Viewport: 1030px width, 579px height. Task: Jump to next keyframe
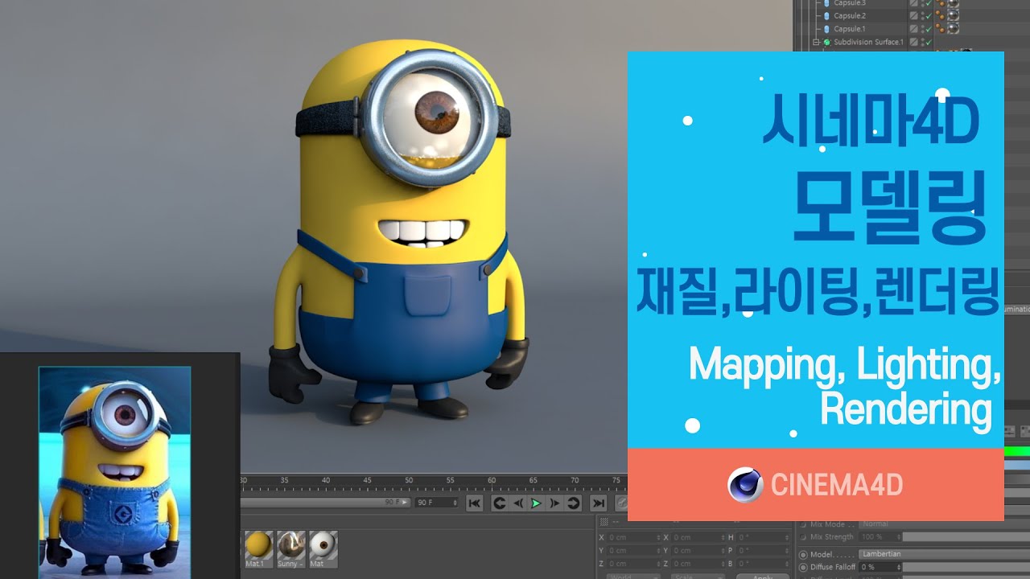tap(573, 503)
